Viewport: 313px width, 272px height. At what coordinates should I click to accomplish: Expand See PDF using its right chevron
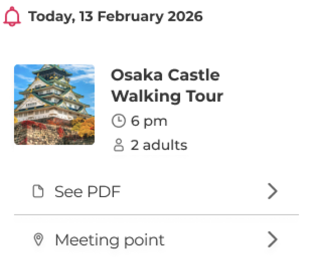pos(272,191)
